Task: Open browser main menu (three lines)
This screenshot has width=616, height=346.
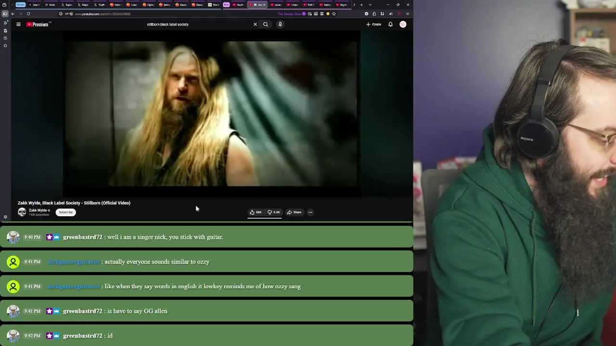Action: (x=408, y=14)
